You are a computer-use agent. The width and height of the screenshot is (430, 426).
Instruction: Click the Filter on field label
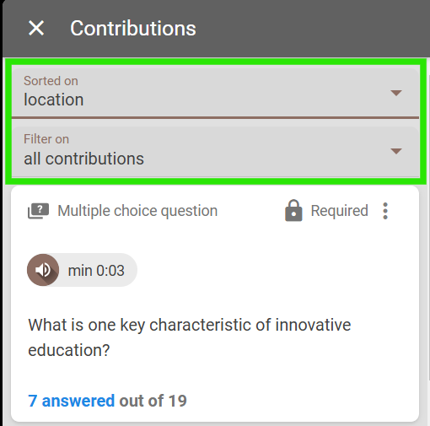(x=46, y=139)
